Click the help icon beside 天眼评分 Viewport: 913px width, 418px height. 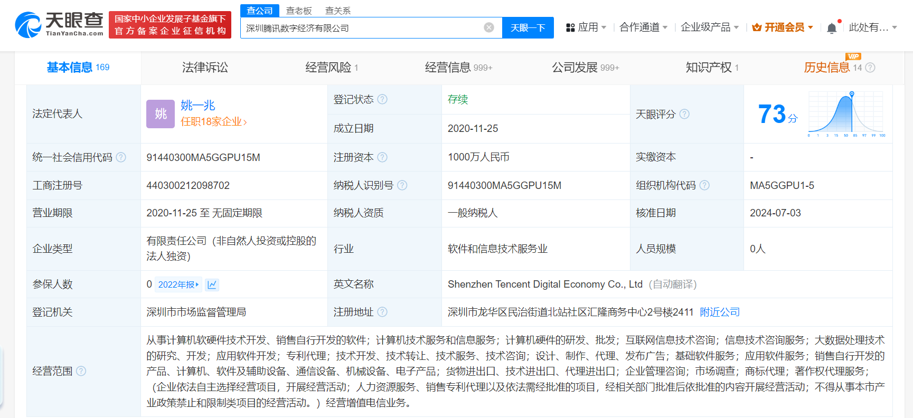pos(684,114)
